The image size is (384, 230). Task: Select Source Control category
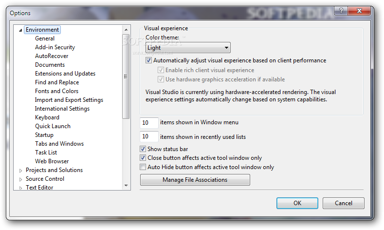pyautogui.click(x=45, y=179)
